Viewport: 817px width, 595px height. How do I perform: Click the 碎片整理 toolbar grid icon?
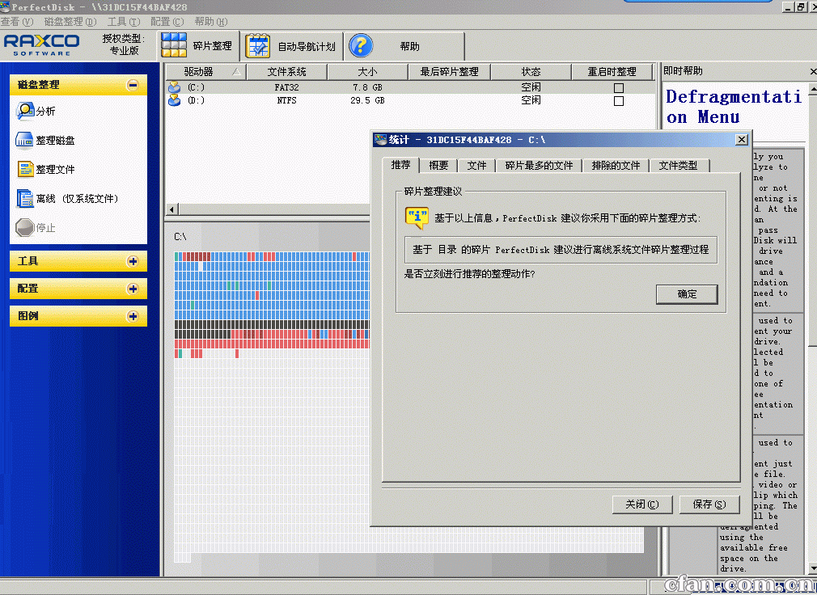174,45
